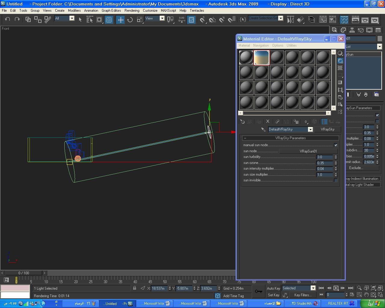This screenshot has height=308, width=385.
Task: Click the sun node VRaySun01 button
Action: [308, 151]
